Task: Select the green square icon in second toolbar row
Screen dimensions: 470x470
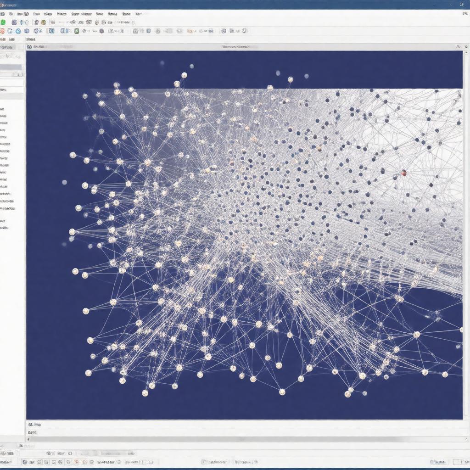Action: [77, 31]
